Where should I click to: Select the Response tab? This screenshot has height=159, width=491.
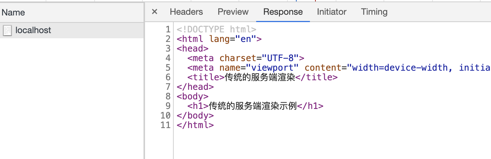tap(283, 12)
